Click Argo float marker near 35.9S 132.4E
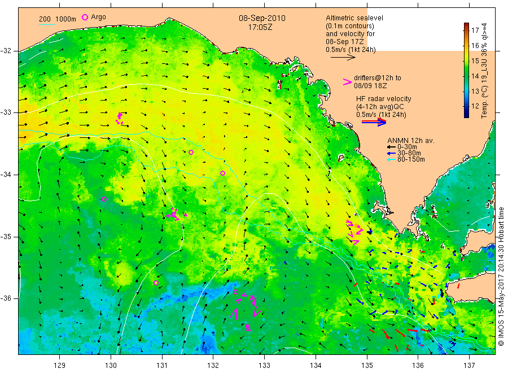 [x=236, y=292]
